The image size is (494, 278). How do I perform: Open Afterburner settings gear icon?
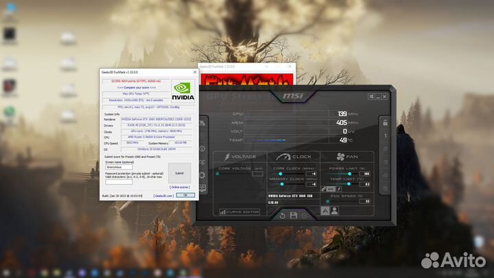[202, 175]
